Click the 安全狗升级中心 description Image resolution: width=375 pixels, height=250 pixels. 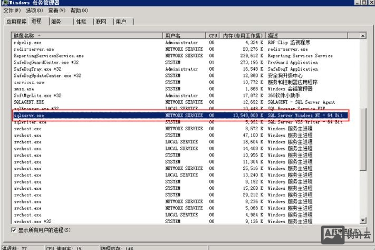(x=285, y=75)
